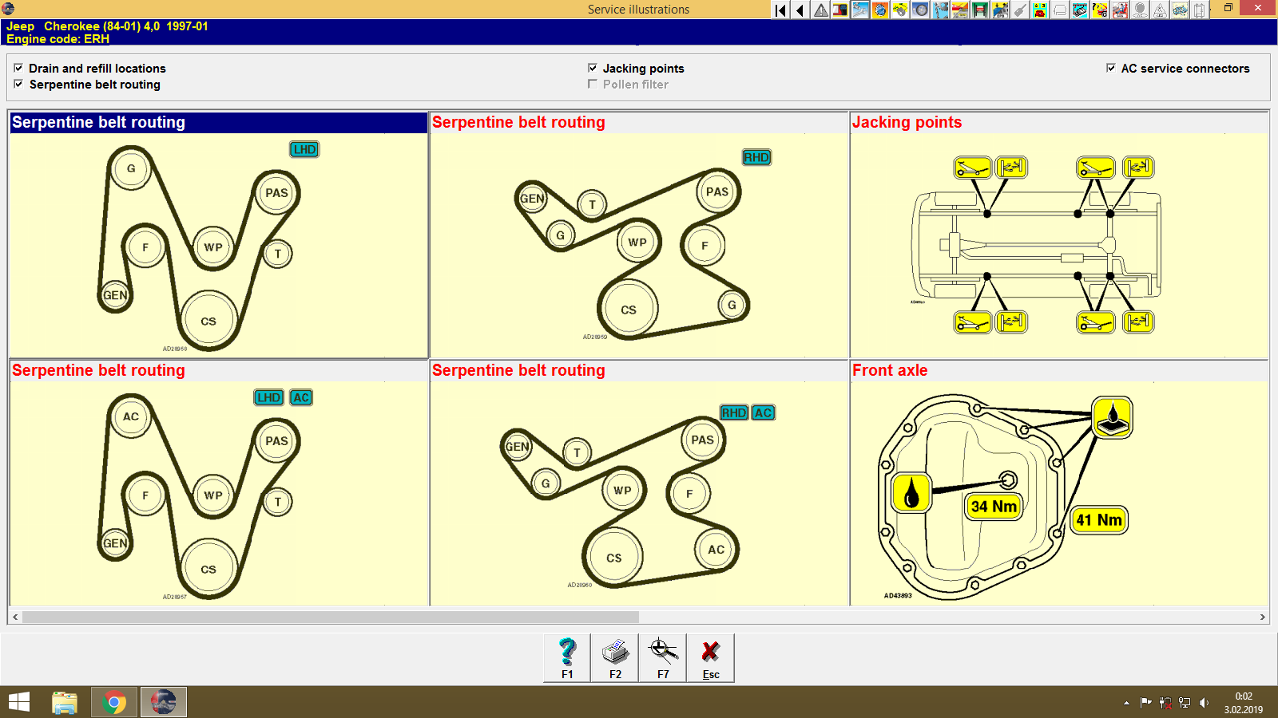Click the first-record navigation arrow icon

tap(779, 10)
